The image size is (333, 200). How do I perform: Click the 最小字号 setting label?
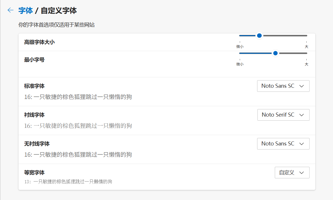34,60
